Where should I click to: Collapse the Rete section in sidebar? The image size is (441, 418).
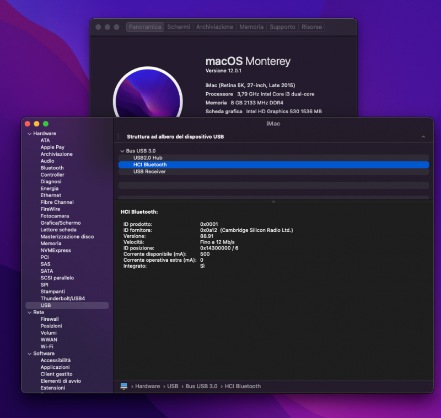pos(29,313)
